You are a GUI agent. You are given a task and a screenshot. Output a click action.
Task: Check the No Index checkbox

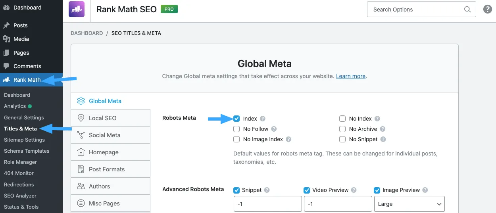point(342,119)
